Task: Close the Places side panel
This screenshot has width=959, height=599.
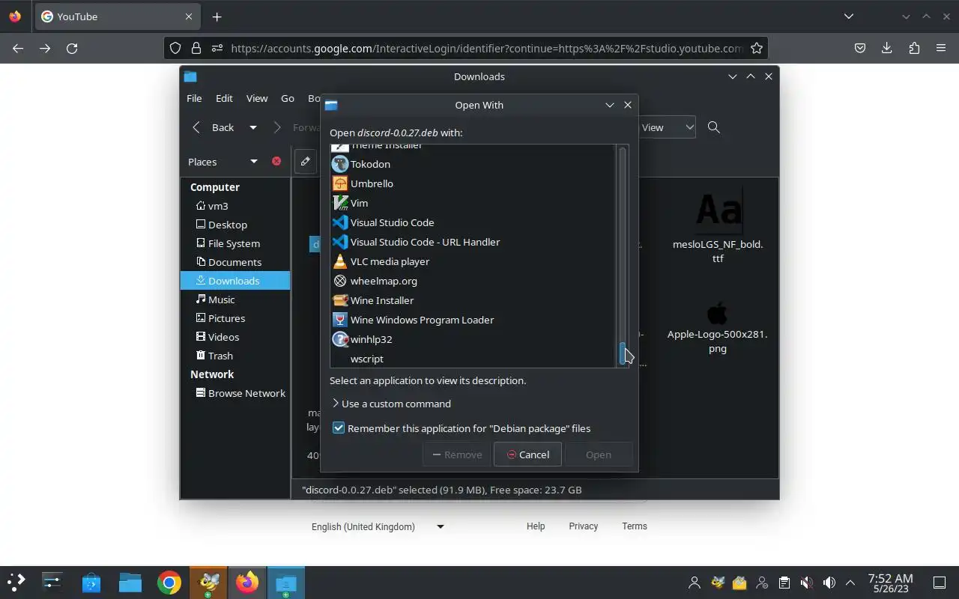Action: [276, 162]
